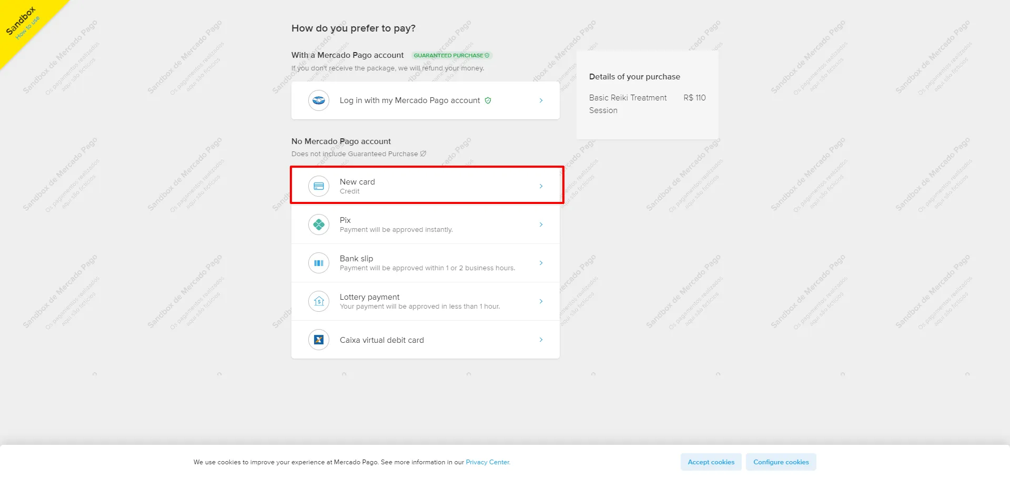Screen dimensions: 1010x479
Task: Open chevron on Caixa virtual debit card row
Action: click(x=541, y=340)
